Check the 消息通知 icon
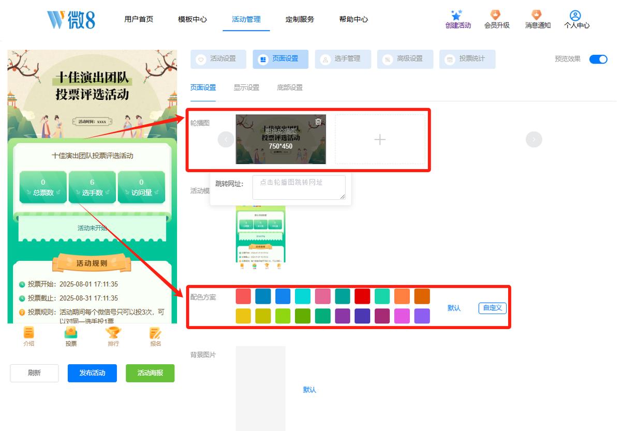 coord(537,15)
